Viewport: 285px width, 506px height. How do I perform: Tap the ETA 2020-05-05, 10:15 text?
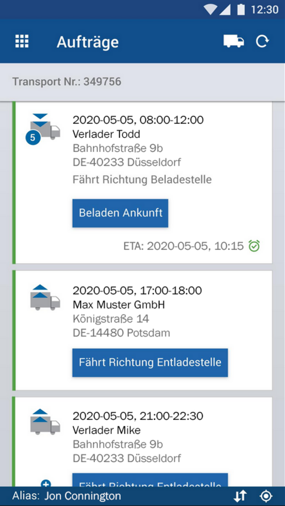click(x=184, y=246)
